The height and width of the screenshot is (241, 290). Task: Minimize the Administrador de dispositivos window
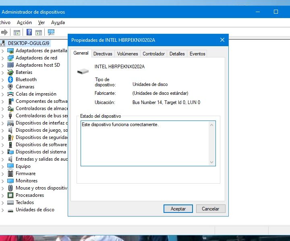point(258,12)
